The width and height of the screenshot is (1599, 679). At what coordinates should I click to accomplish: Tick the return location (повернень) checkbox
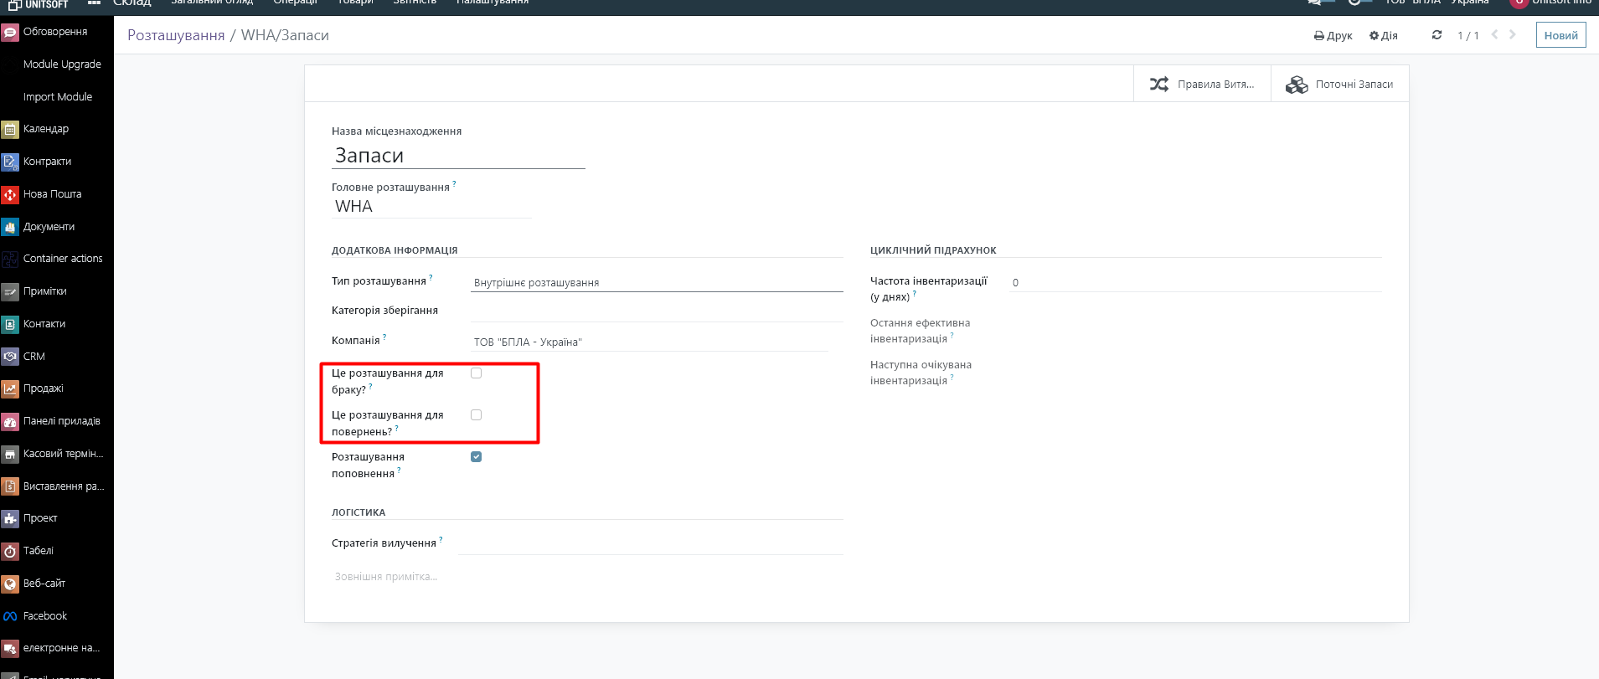point(476,415)
